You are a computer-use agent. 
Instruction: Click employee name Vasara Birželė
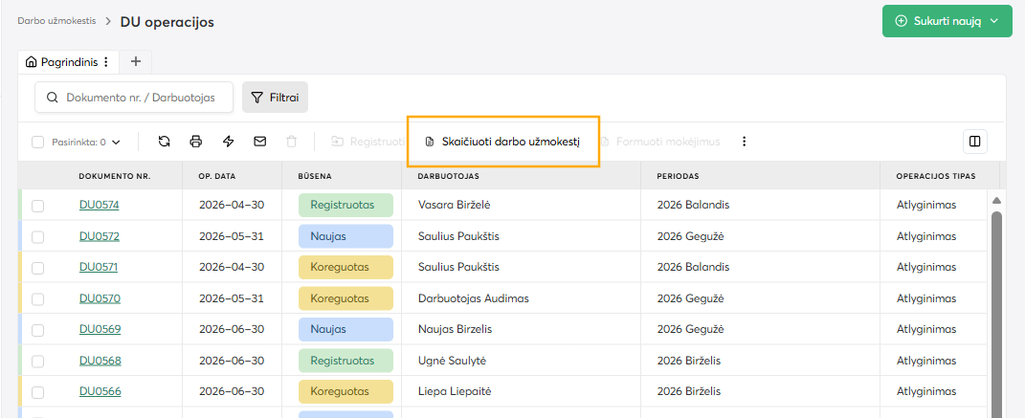455,205
